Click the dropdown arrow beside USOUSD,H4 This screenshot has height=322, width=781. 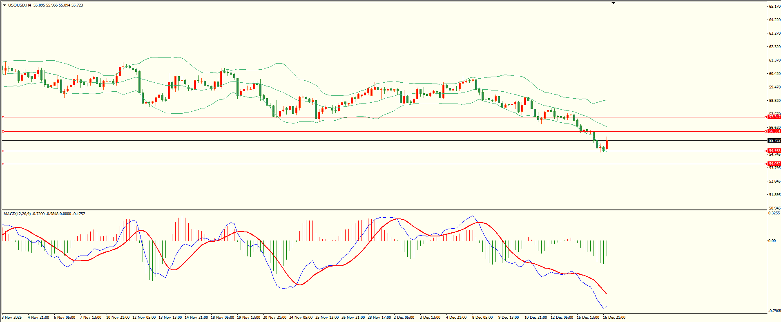coord(4,5)
